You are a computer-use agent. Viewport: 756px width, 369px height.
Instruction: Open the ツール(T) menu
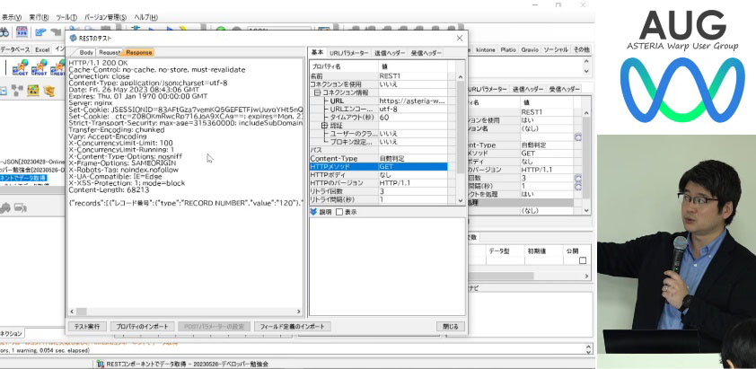click(66, 17)
